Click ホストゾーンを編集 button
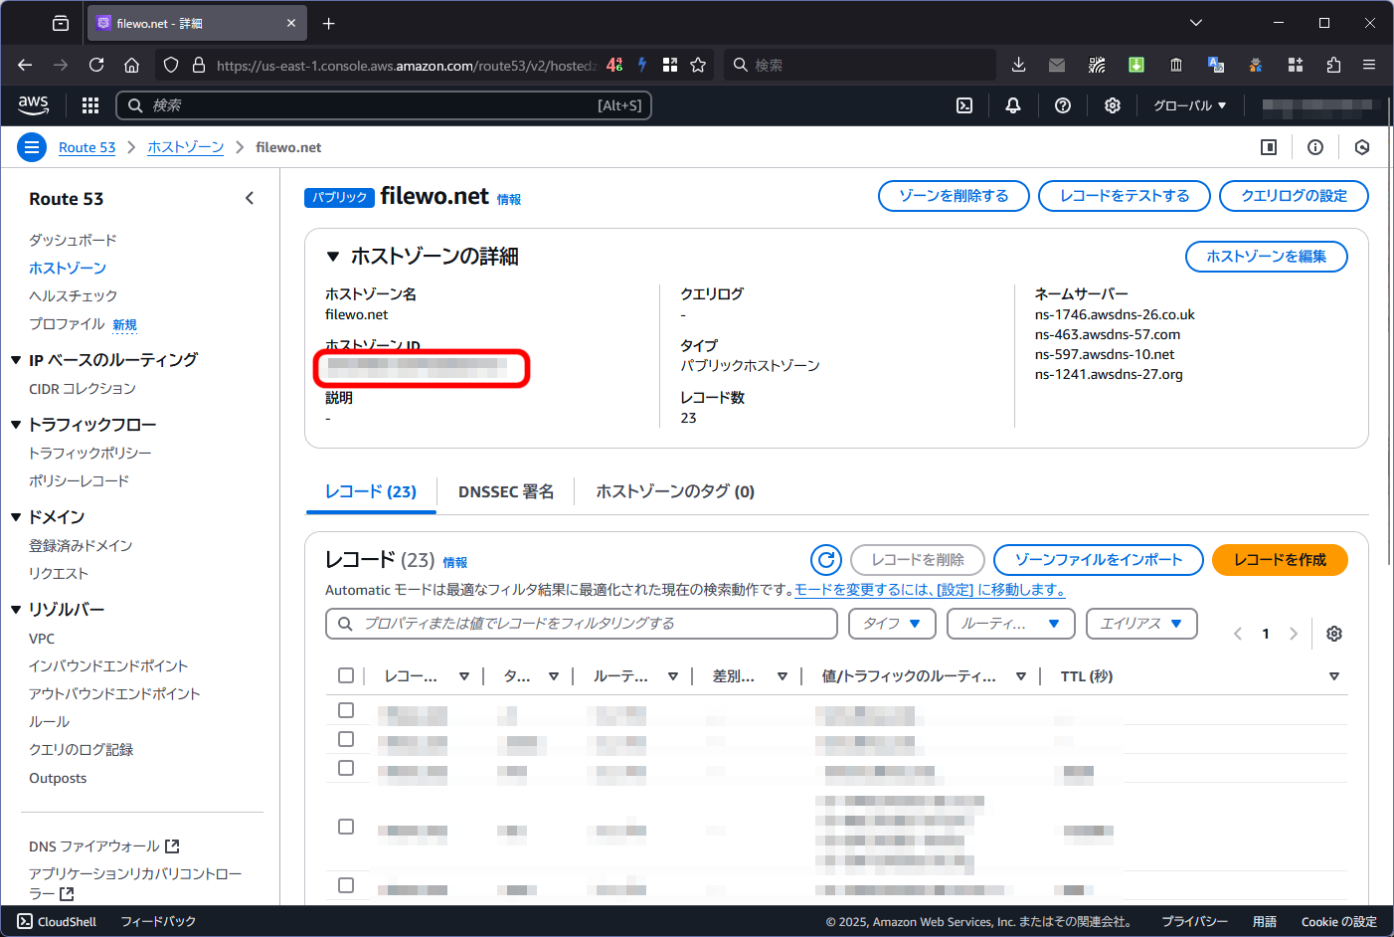 [1267, 257]
